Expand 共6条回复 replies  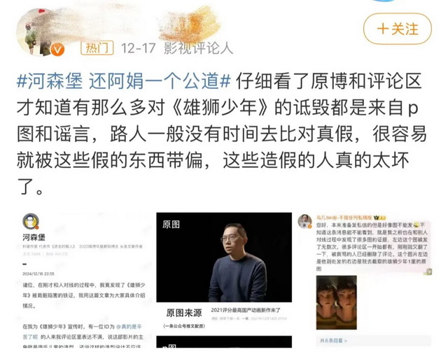[x=333, y=341]
